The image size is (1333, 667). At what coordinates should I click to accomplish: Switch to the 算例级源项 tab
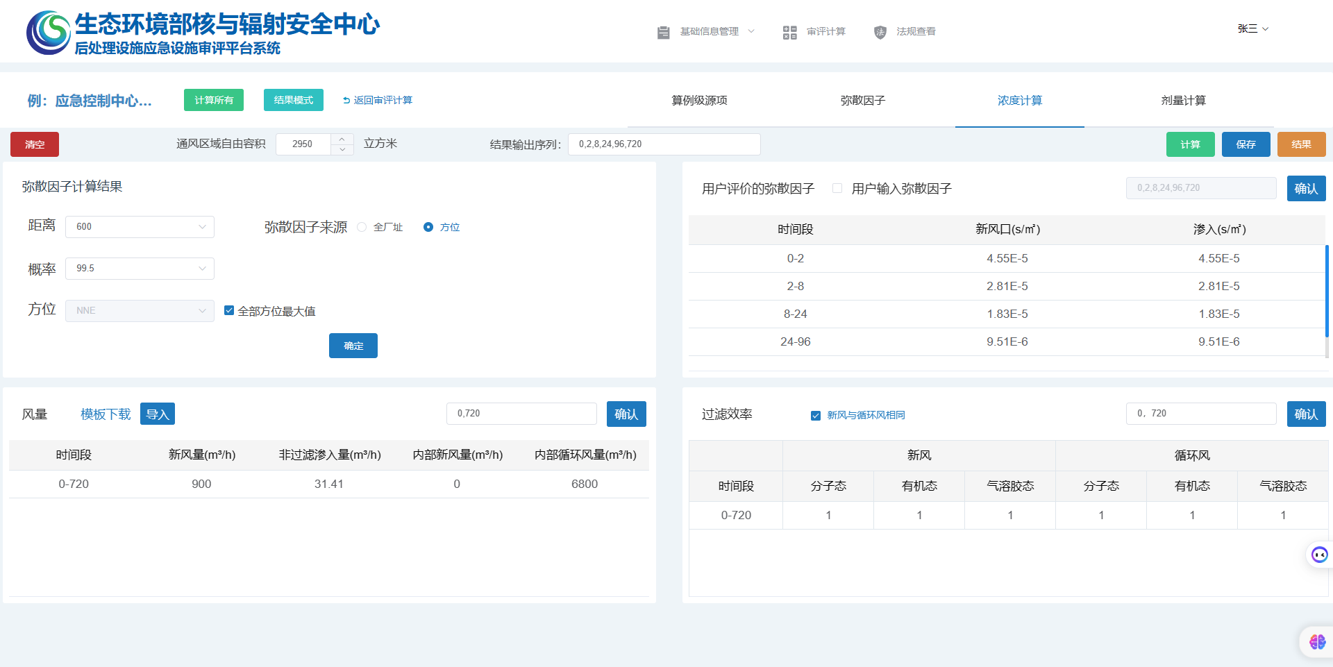click(x=699, y=101)
